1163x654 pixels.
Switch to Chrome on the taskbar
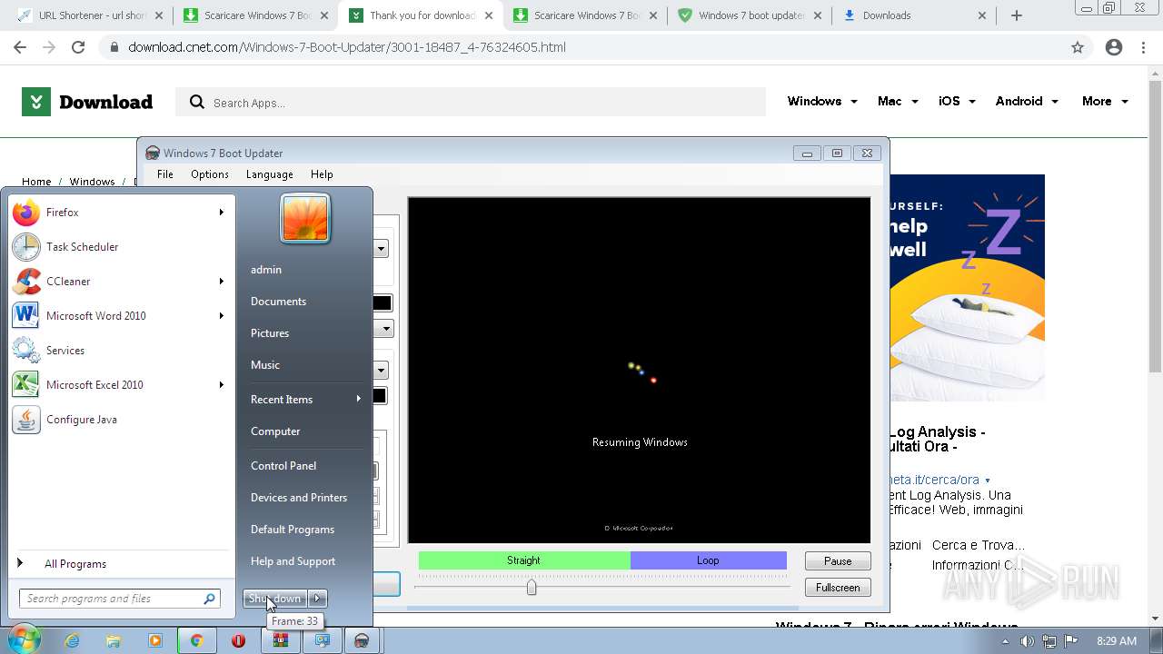tap(196, 640)
